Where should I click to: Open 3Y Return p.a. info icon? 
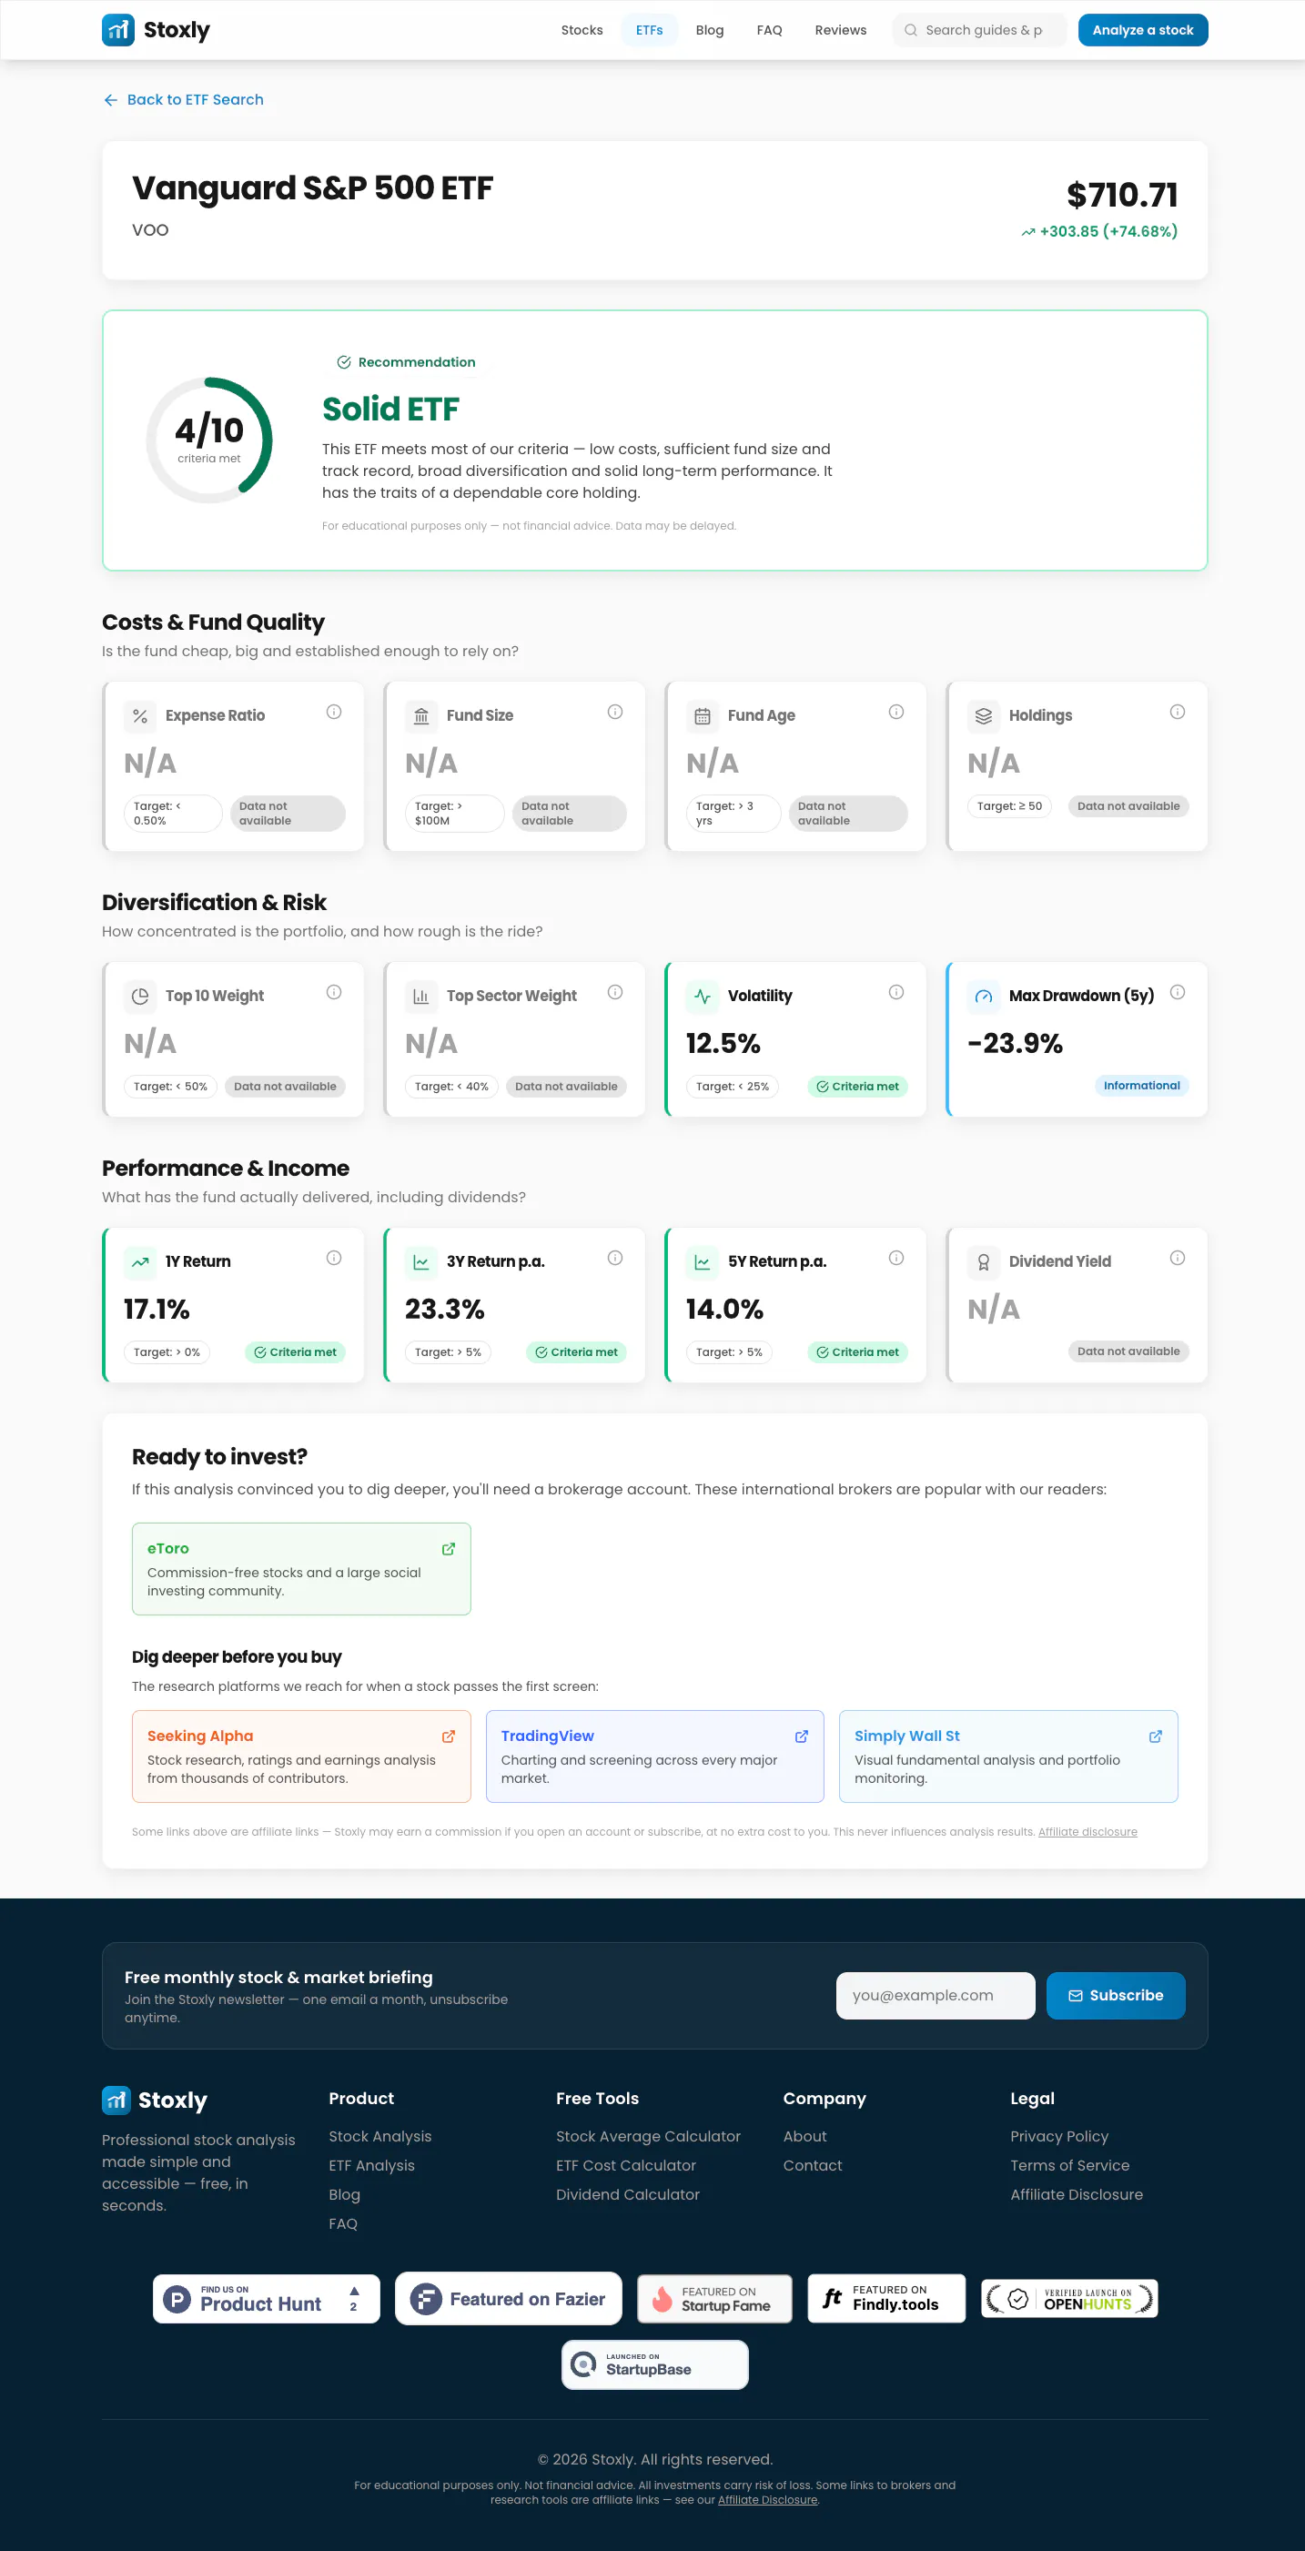(x=615, y=1258)
